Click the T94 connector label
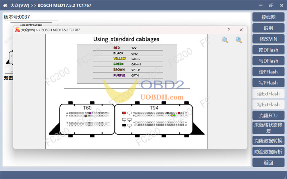Screen dimensions: 287x179 154,108
